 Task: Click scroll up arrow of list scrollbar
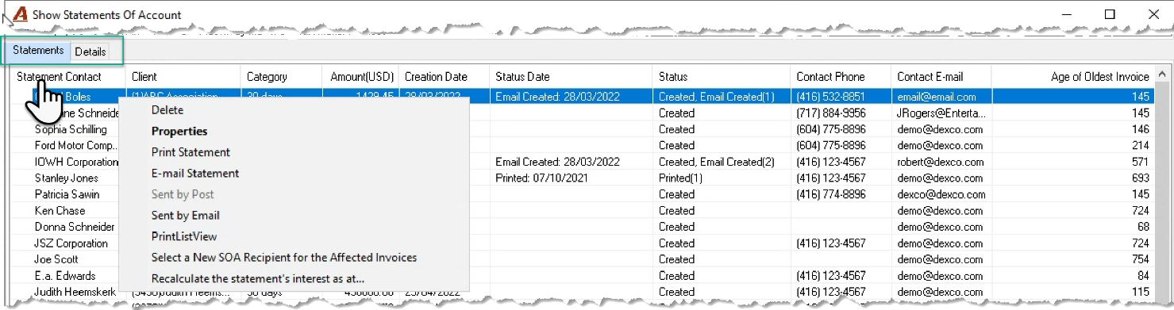click(1162, 74)
